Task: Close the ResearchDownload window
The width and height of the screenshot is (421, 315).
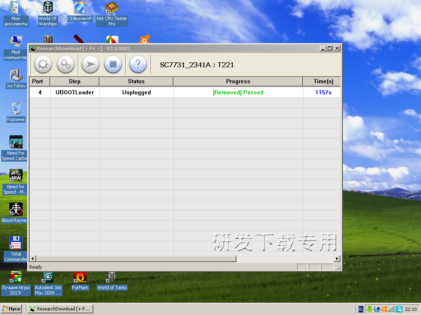Action: click(x=337, y=48)
